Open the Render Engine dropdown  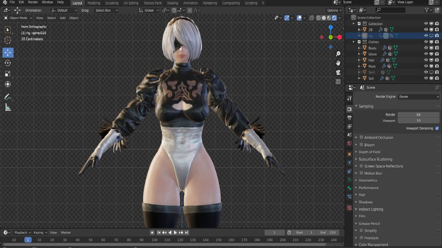click(419, 97)
